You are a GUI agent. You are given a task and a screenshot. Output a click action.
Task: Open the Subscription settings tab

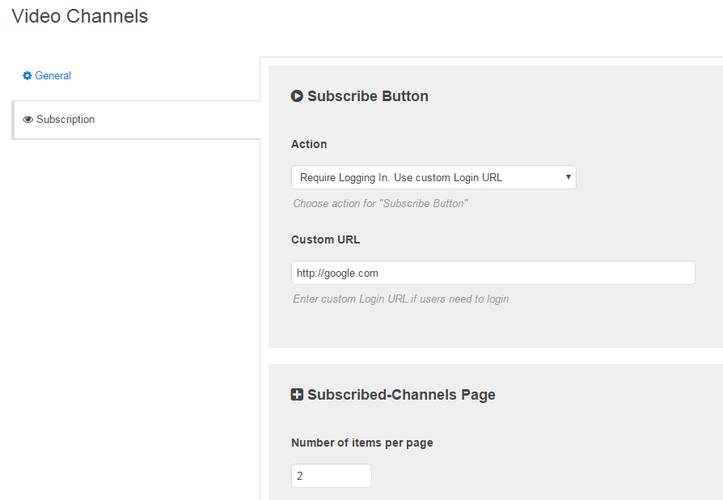66,119
